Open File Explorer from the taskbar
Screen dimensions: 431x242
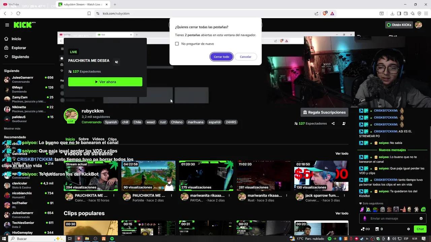[87, 239]
